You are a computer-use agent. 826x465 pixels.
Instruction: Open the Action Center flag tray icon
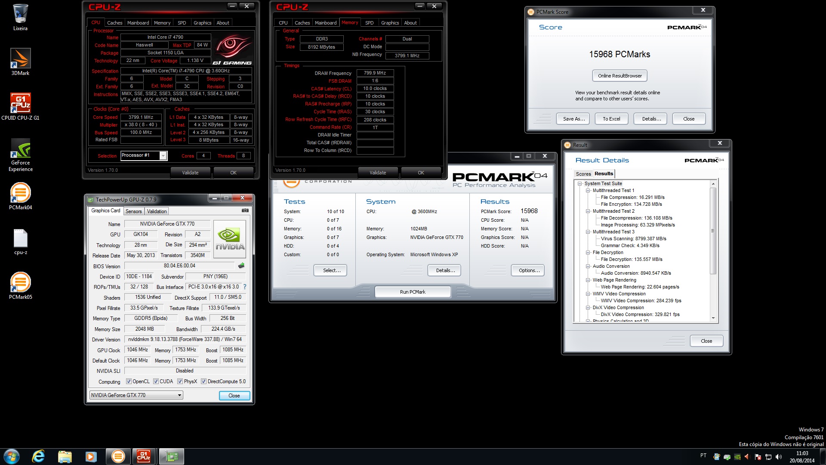tap(758, 456)
